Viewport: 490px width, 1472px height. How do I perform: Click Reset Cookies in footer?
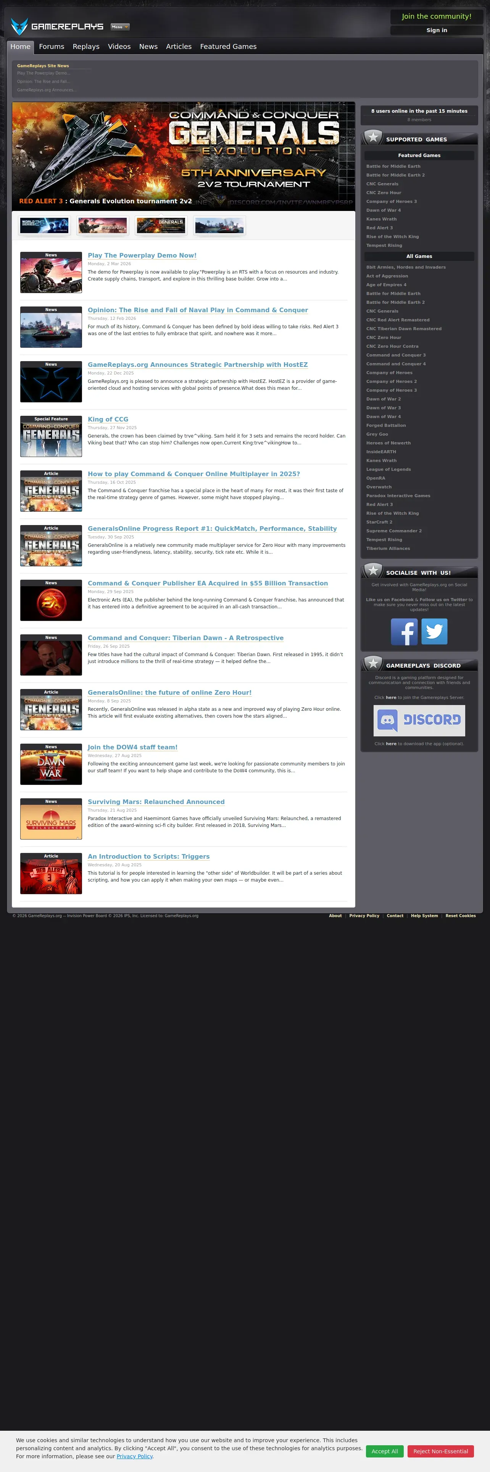460,916
